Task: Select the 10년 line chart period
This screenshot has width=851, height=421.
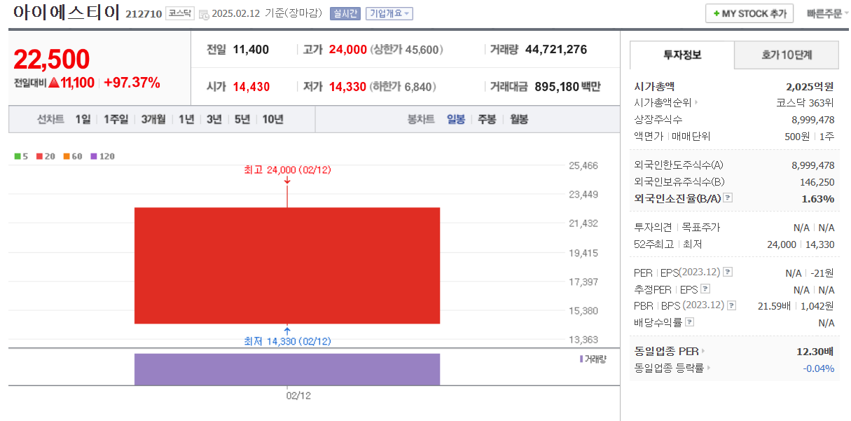Action: 273,119
